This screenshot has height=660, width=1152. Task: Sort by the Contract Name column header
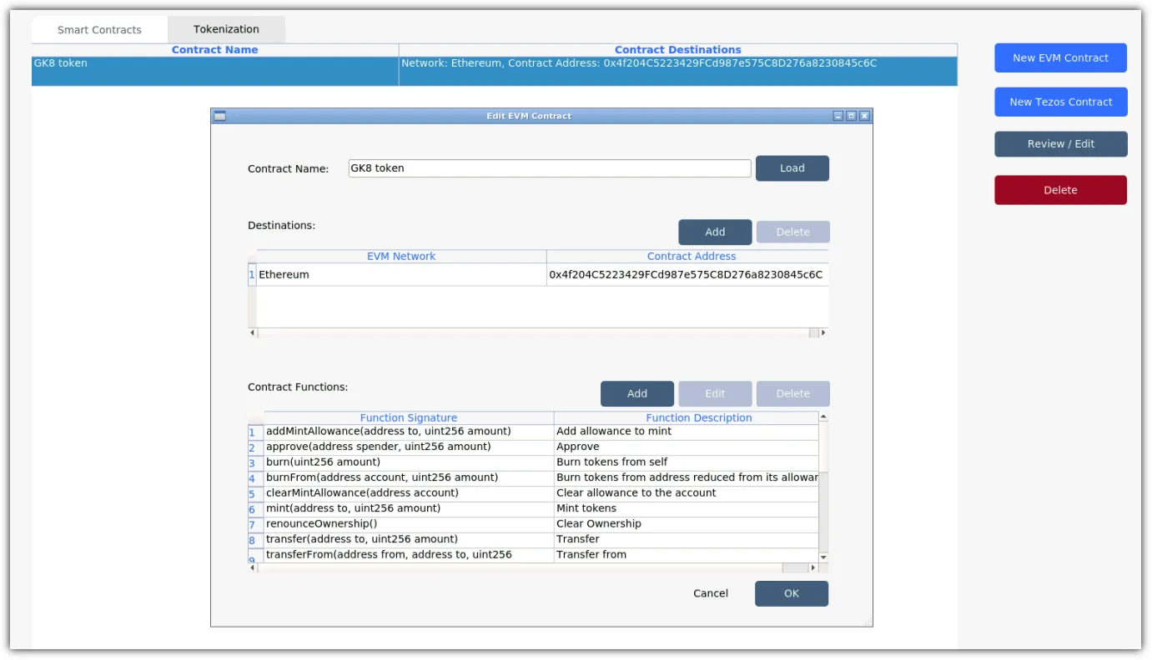(215, 50)
